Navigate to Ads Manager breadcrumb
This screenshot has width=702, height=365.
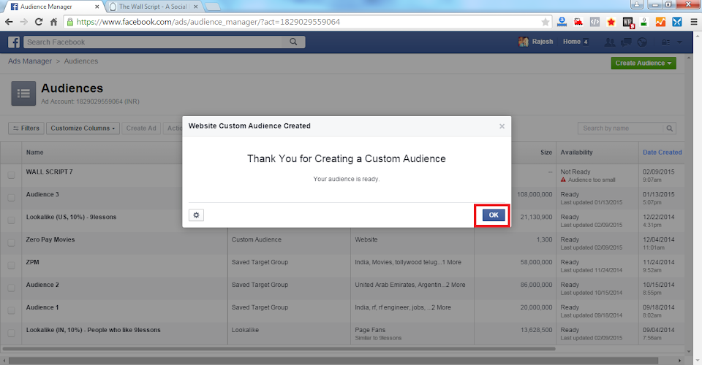30,61
